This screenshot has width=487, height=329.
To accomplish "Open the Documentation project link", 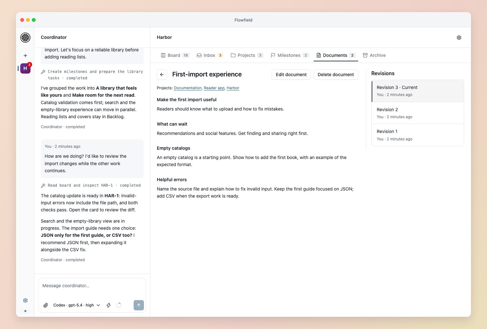I will (188, 88).
